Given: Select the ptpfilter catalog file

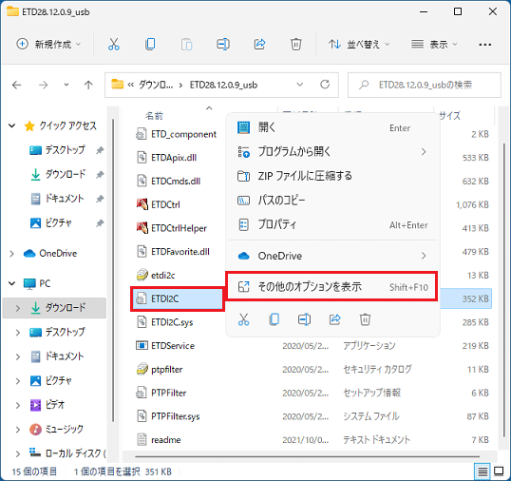Looking at the screenshot, I should 167,369.
